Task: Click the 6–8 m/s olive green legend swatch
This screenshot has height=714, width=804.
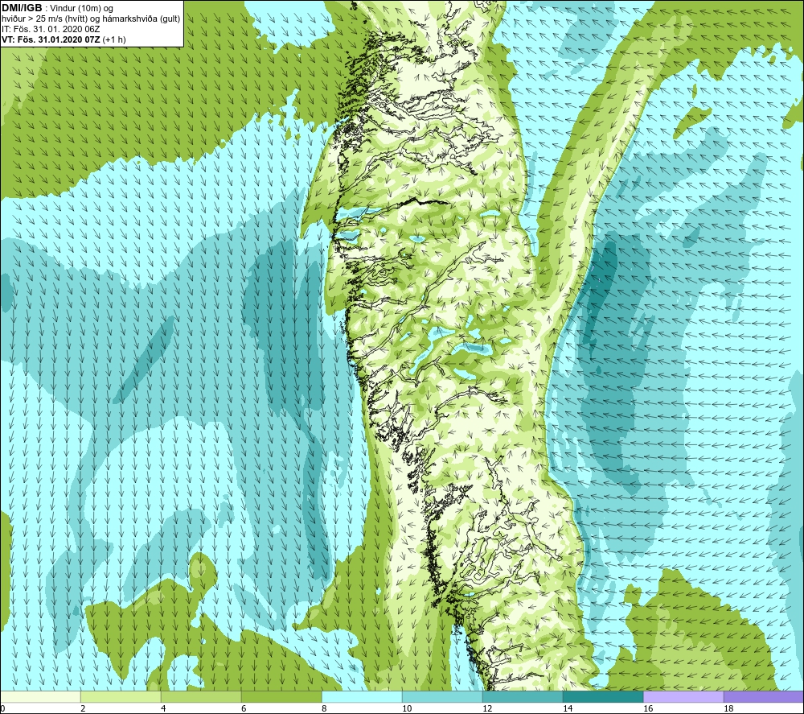Action: click(281, 697)
